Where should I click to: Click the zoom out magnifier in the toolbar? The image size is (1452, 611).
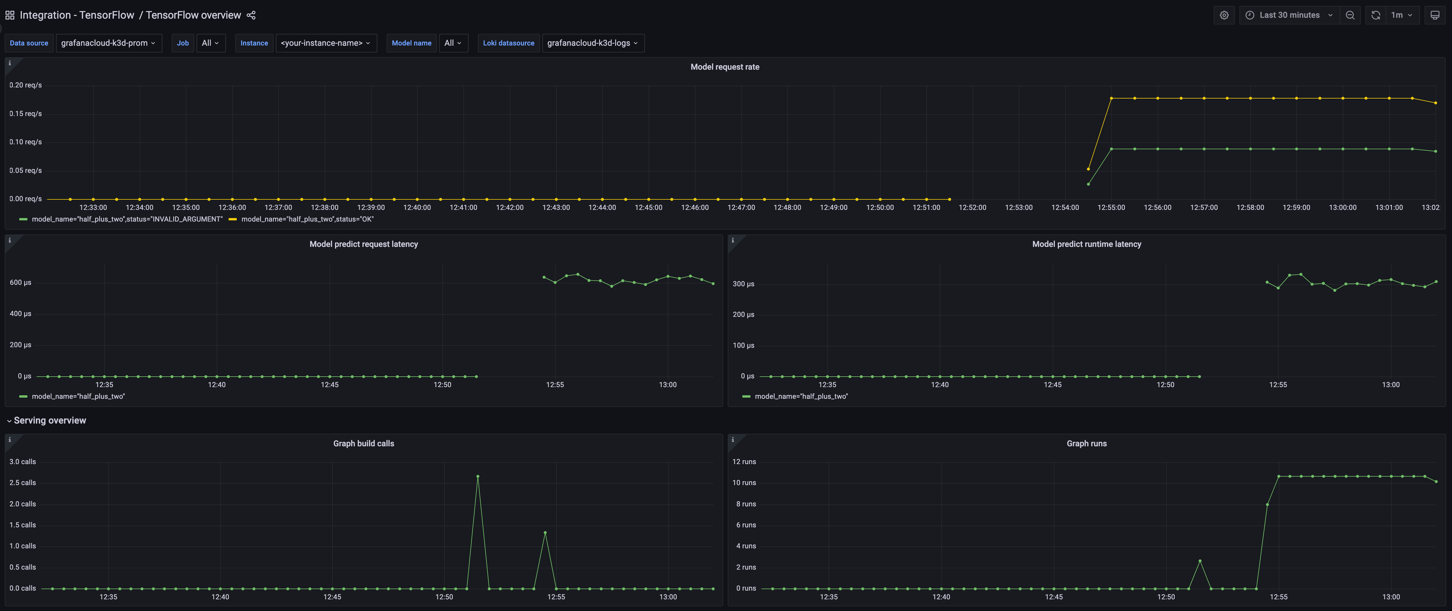pos(1350,15)
